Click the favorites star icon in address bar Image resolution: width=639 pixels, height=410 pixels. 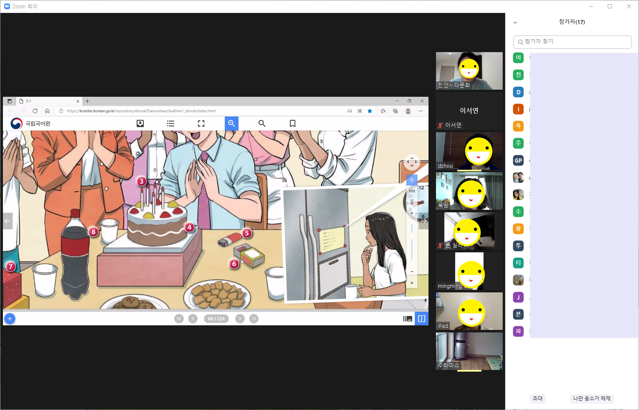click(x=370, y=111)
